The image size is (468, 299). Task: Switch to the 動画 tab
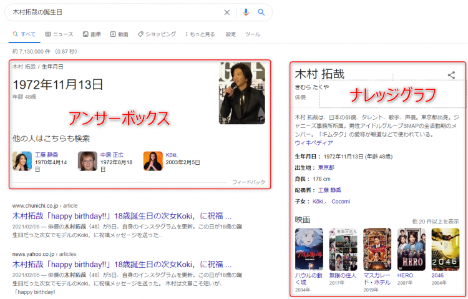(119, 34)
